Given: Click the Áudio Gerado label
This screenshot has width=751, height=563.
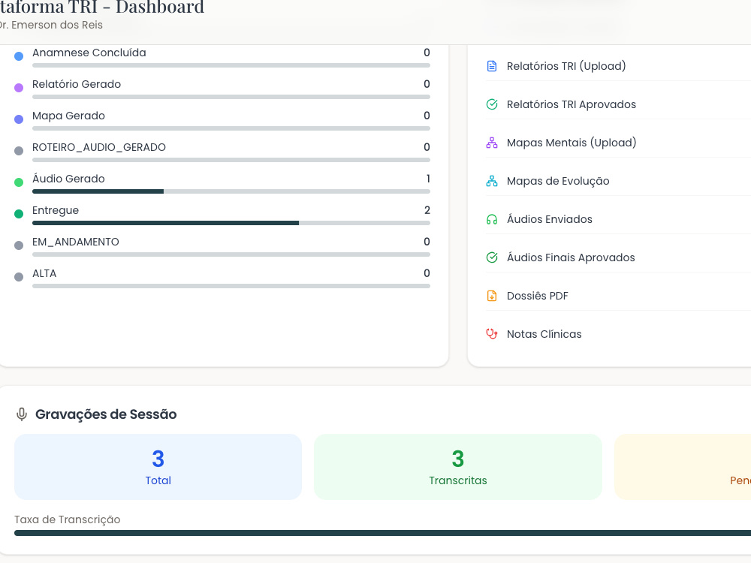Looking at the screenshot, I should coord(68,179).
